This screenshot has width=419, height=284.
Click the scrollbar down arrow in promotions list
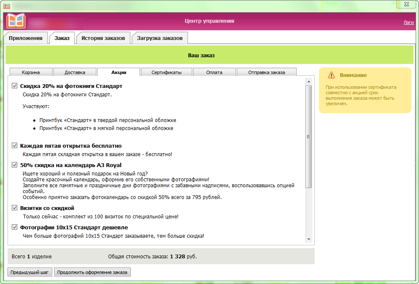[x=308, y=239]
